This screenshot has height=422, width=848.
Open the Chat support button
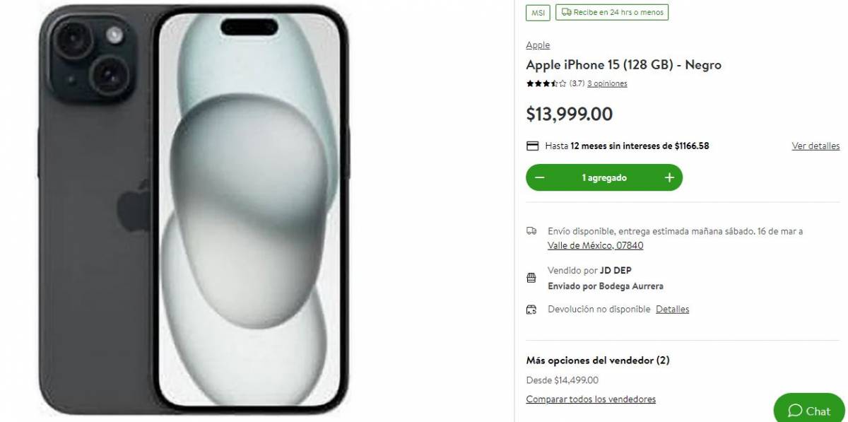[x=810, y=410]
